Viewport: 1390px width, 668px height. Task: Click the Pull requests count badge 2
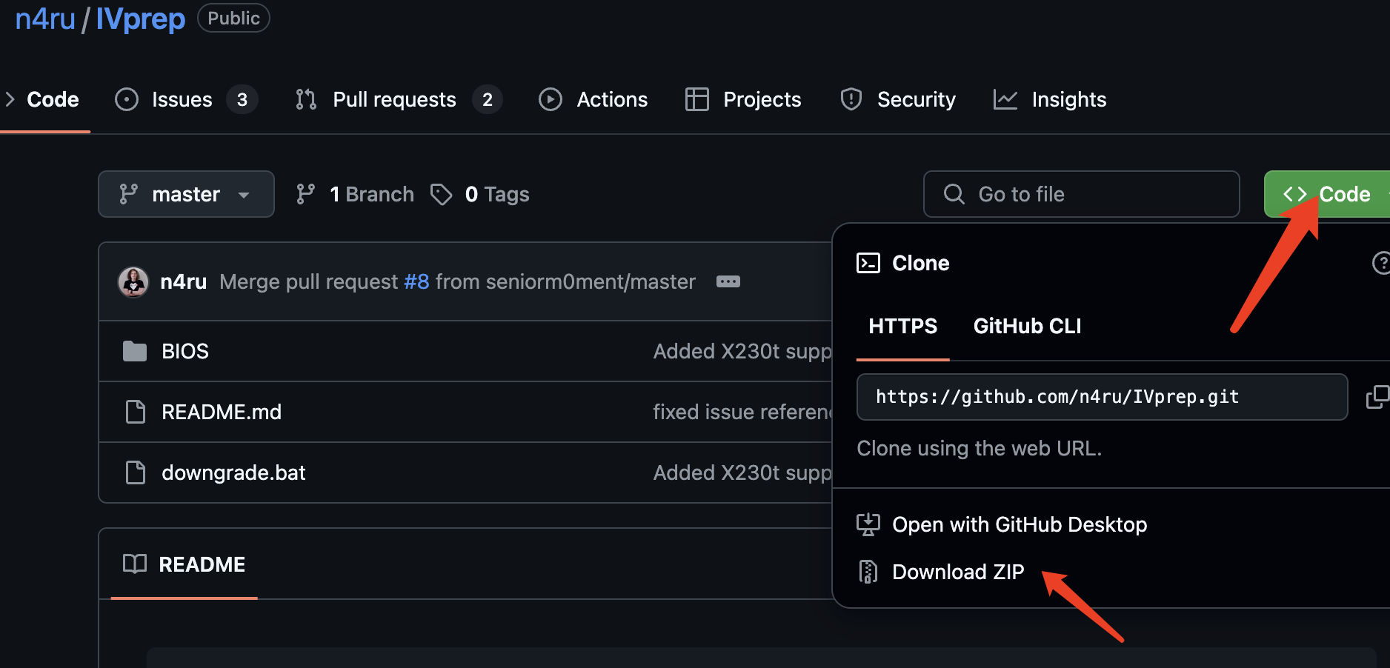click(488, 99)
